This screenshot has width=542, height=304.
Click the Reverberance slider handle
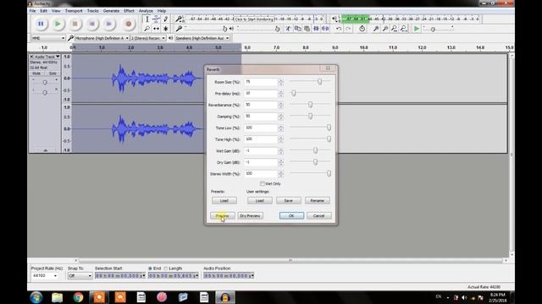pos(310,105)
